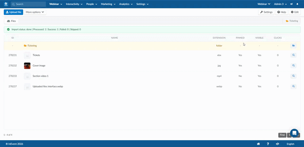The width and height of the screenshot is (304, 147).
Task: Expand the Admin 3 account dropdown
Action: pyautogui.click(x=280, y=4)
